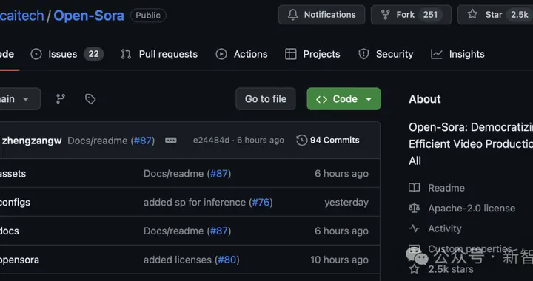Open the green Code dropdown
Image resolution: width=533 pixels, height=281 pixels.
(x=343, y=99)
